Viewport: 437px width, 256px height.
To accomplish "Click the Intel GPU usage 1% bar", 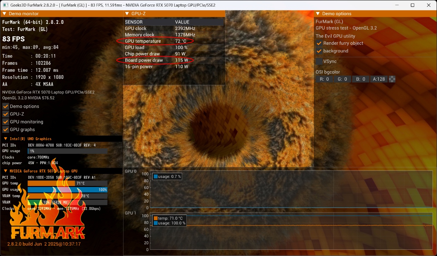I will pyautogui.click(x=68, y=151).
